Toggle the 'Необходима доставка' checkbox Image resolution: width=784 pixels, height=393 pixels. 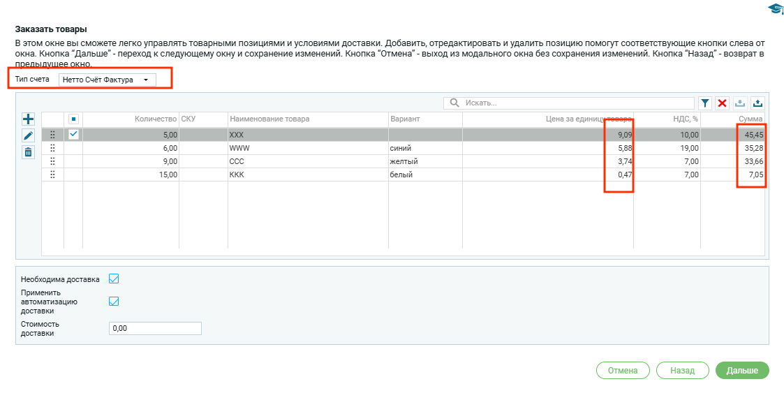pos(114,279)
